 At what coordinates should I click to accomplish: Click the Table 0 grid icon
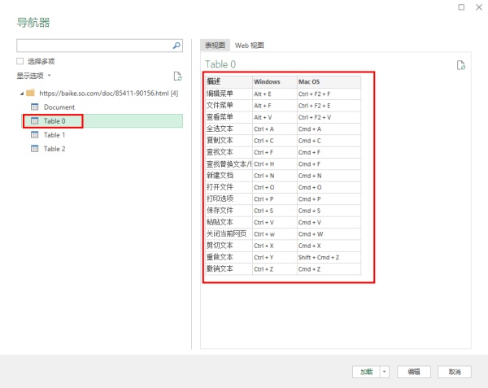(x=34, y=120)
